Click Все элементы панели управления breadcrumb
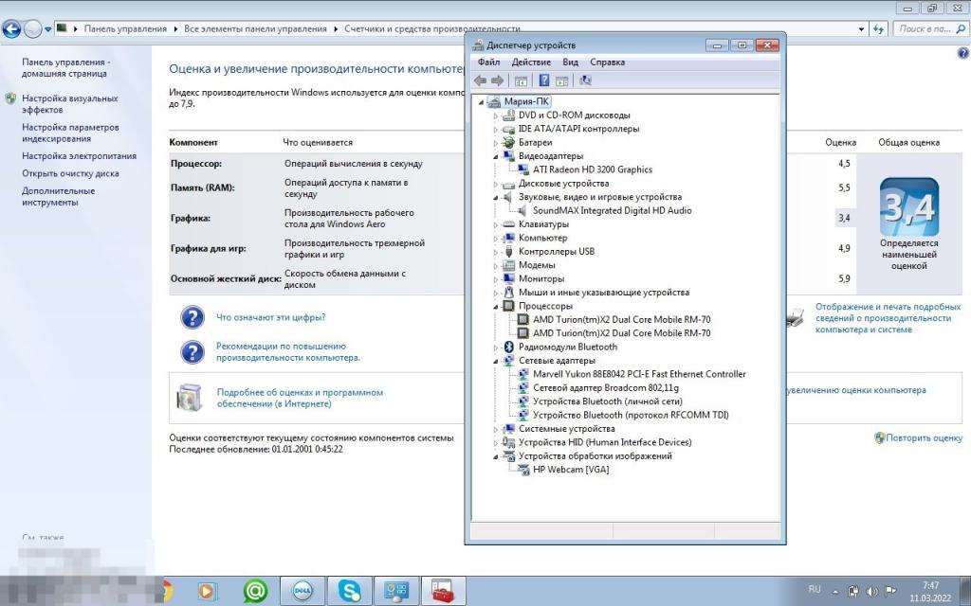The width and height of the screenshot is (971, 606). point(255,28)
